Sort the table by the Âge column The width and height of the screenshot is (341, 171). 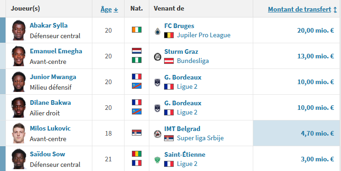109,9
